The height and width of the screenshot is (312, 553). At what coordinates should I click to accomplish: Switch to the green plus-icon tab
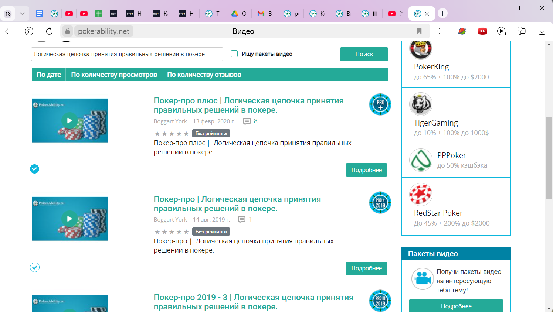(98, 14)
